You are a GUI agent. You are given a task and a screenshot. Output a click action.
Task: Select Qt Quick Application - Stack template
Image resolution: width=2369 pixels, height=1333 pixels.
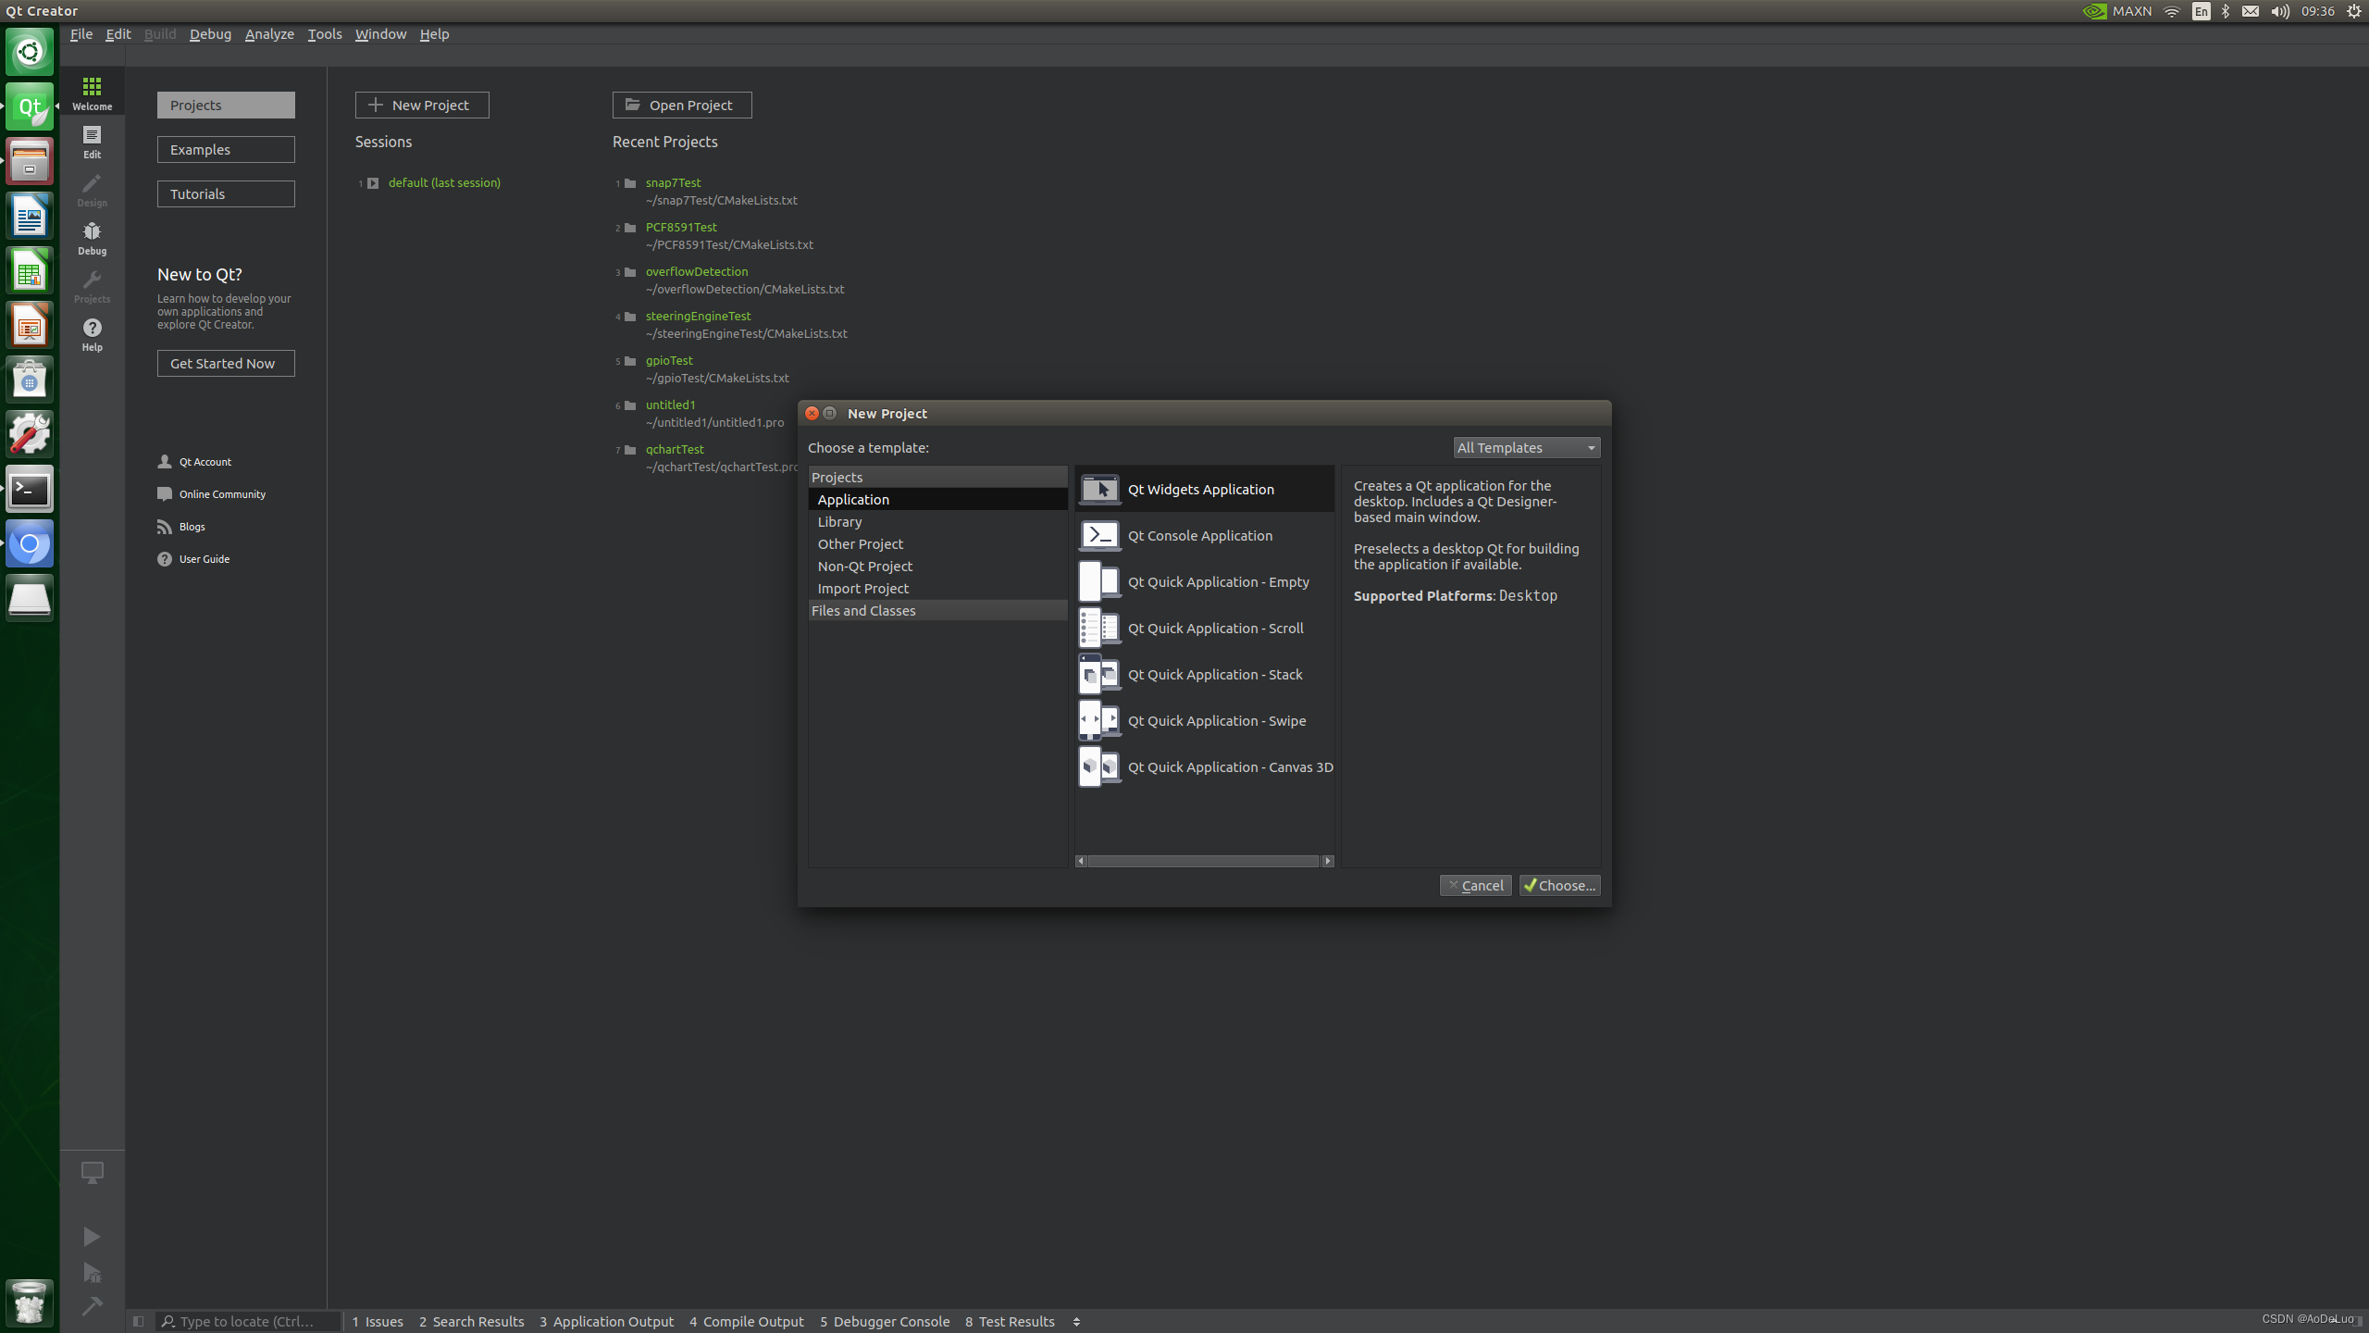click(x=1205, y=674)
